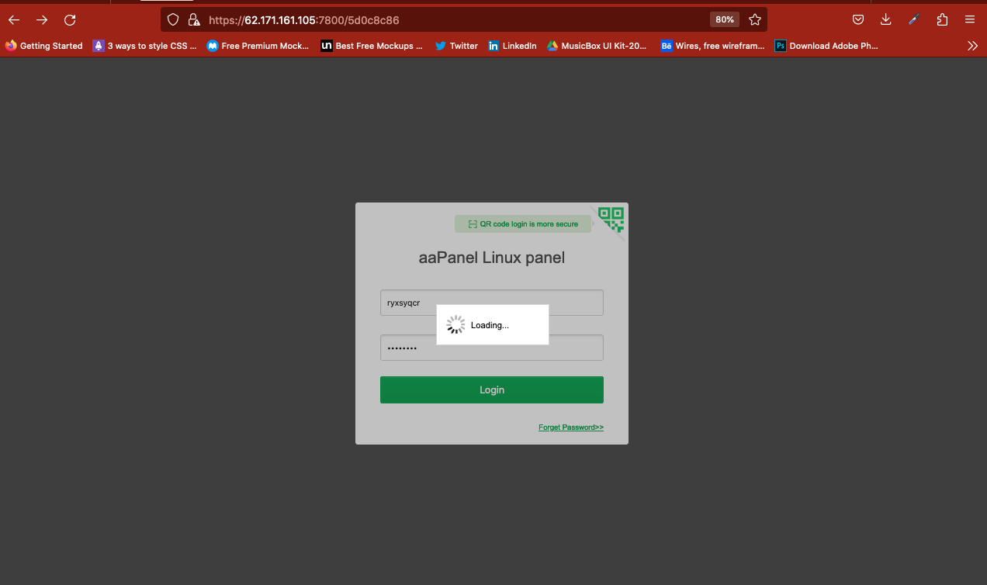This screenshot has width=987, height=585.
Task: Focus the password input field
Action: [492, 348]
